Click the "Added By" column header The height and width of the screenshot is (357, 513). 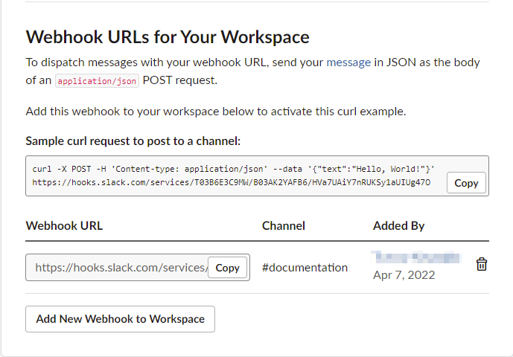click(x=398, y=226)
